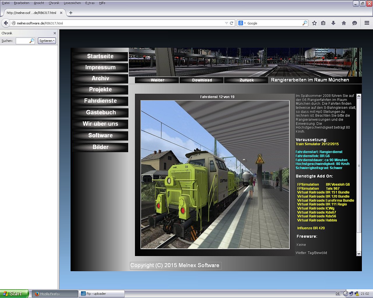This screenshot has width=373, height=298.
Task: Go to Startseite in the site navigation
Action: (x=100, y=56)
